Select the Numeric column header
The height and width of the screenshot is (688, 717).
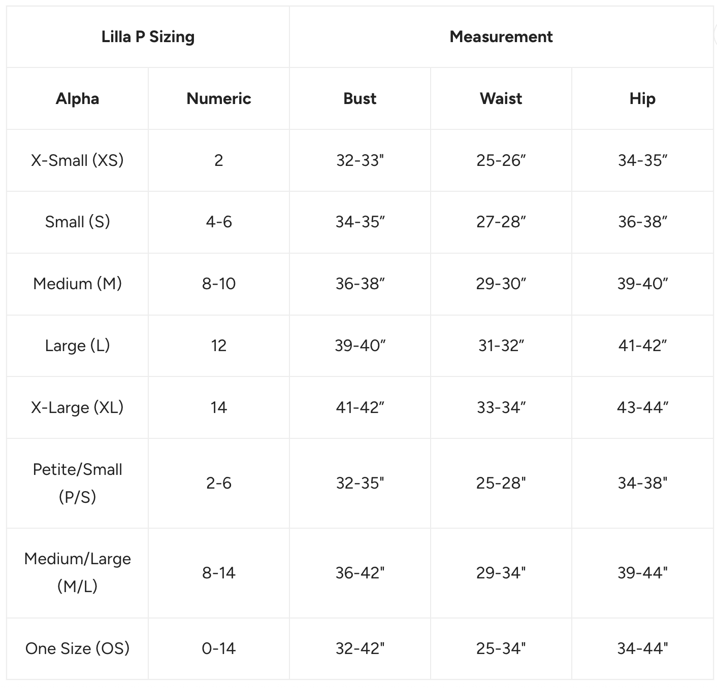(218, 98)
